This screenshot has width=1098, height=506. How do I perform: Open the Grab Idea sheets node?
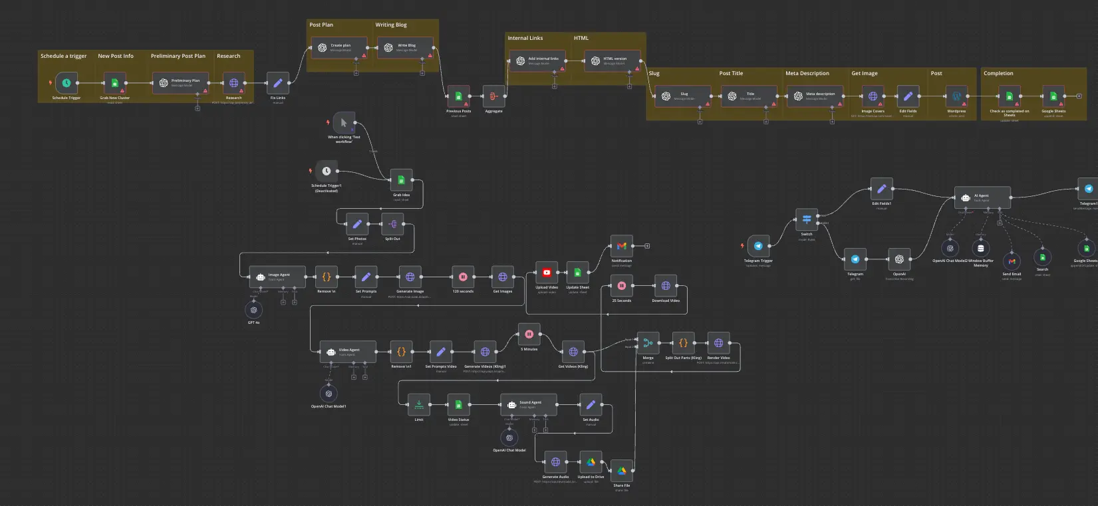click(401, 180)
